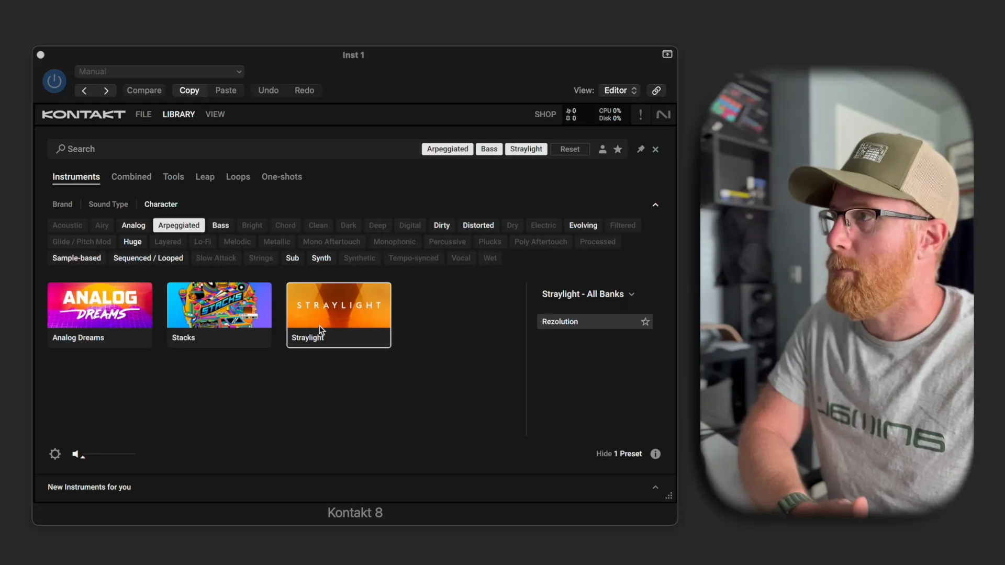Collapse New Instruments for you section
This screenshot has width=1005, height=565.
click(x=655, y=487)
